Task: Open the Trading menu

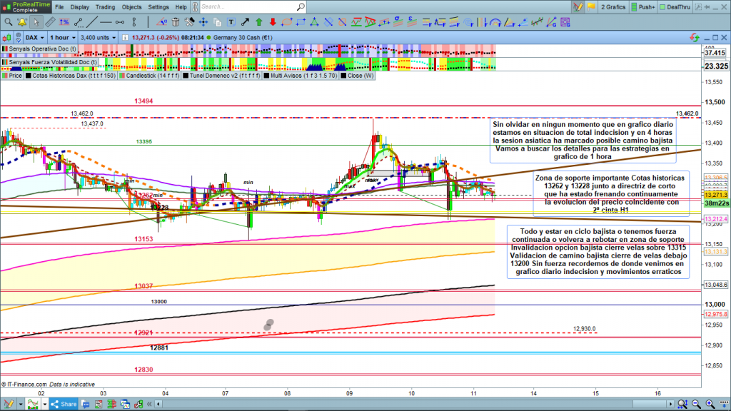Action: pos(105,7)
